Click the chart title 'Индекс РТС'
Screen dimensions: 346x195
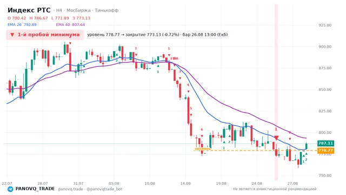(x=29, y=10)
